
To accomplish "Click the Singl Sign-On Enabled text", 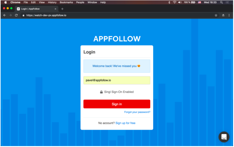I will [119, 92].
